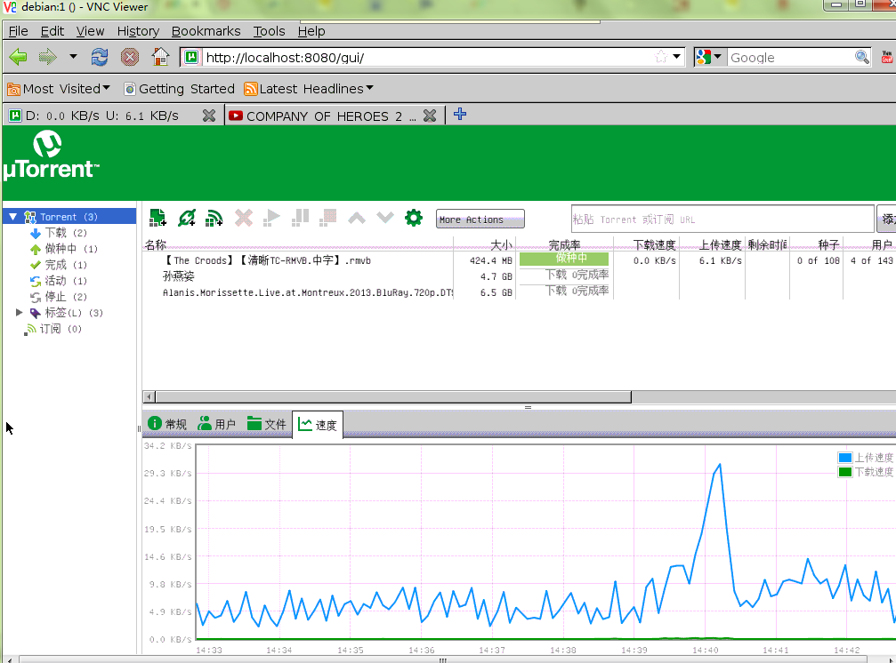Go to browser home page

coord(160,57)
